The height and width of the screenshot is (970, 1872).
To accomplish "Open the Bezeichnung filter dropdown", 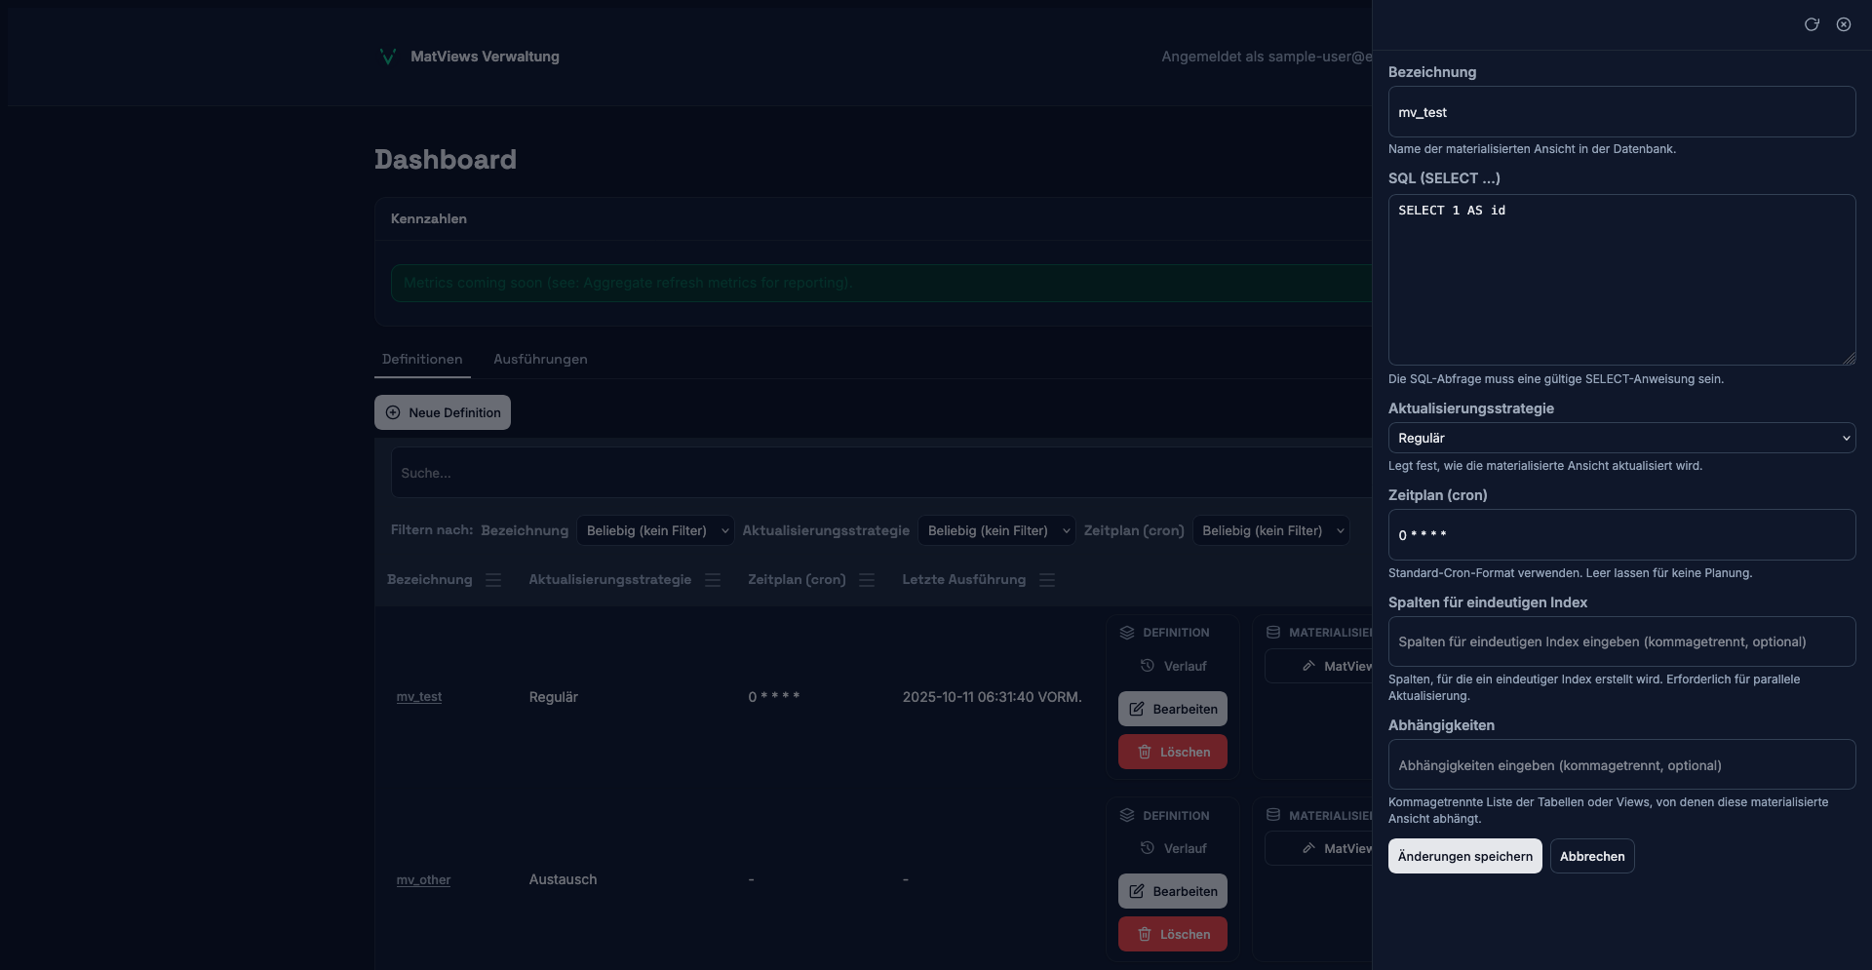I will click(x=655, y=530).
